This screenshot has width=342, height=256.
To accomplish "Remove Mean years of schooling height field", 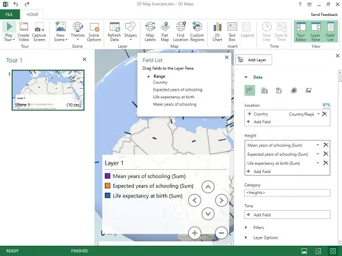I will coord(325,145).
